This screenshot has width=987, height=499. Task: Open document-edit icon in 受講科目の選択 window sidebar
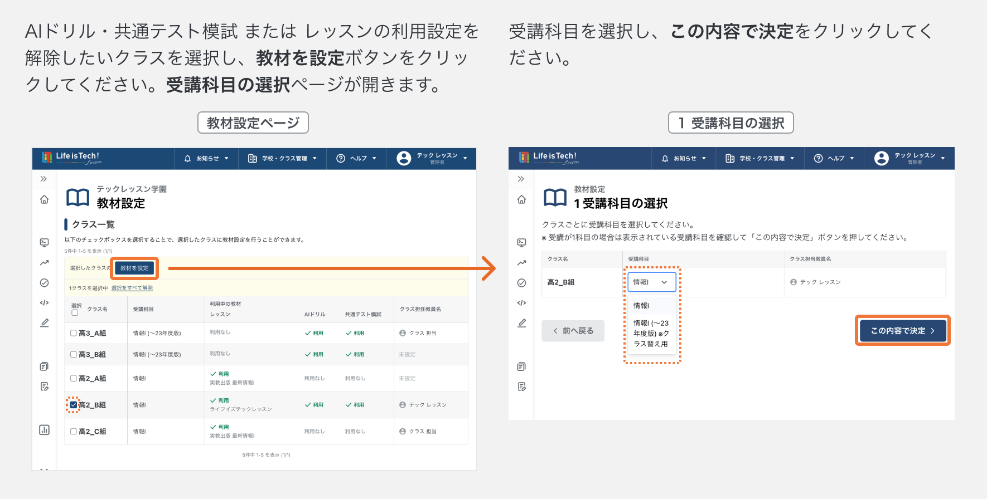point(521,387)
